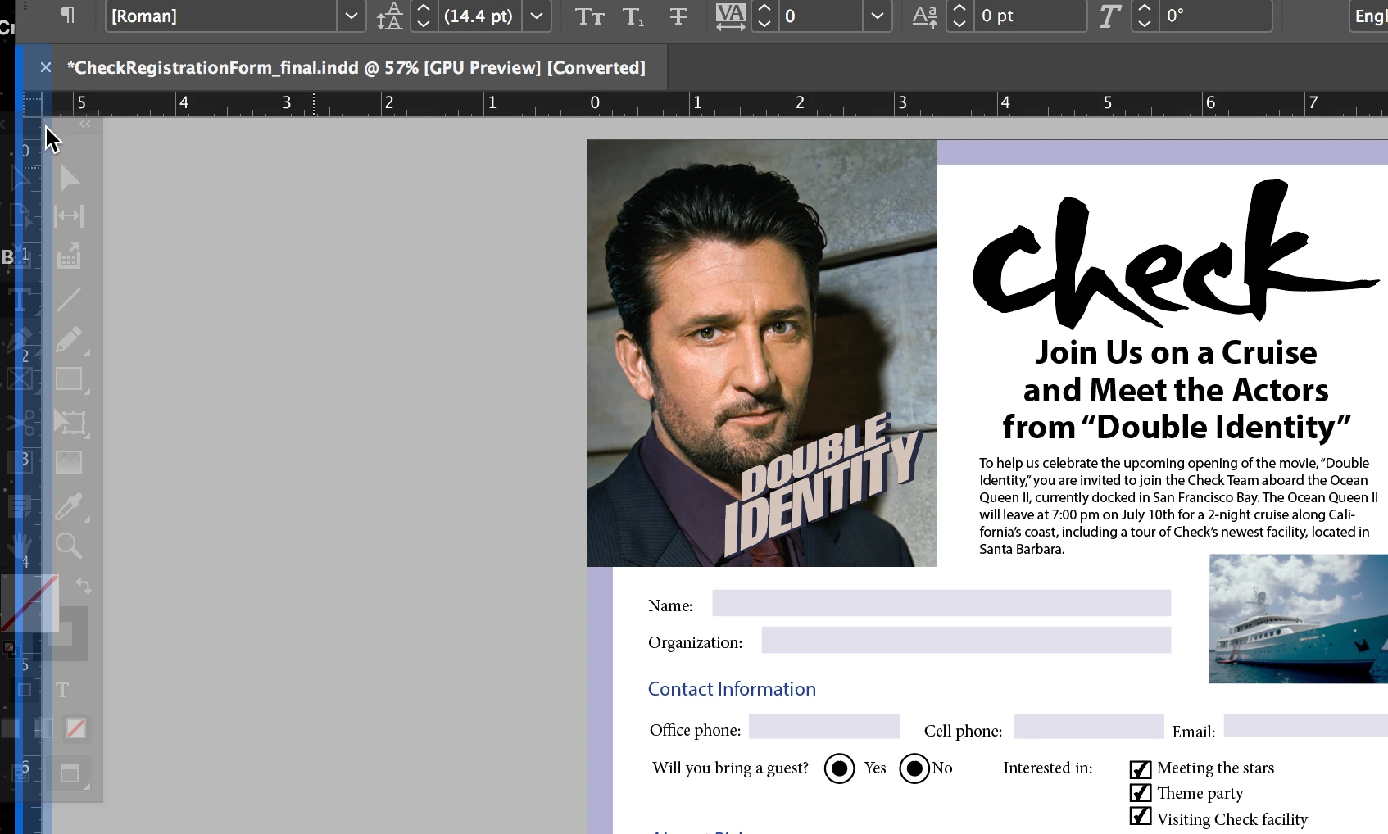Choose the Gap tool
This screenshot has width=1388, height=834.
pyautogui.click(x=70, y=216)
